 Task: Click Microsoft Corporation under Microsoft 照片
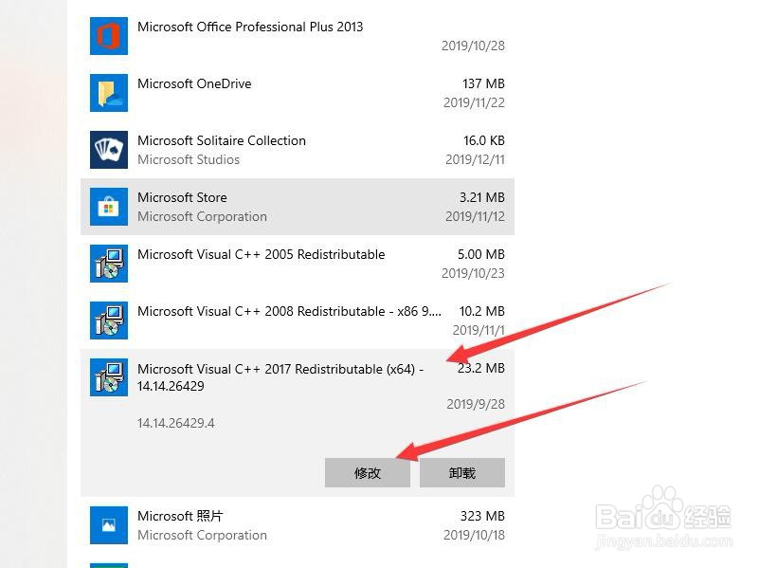(x=202, y=535)
